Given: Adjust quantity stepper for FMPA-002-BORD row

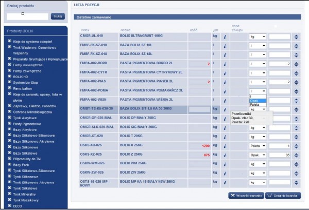Looking at the screenshot, I should [296, 64].
